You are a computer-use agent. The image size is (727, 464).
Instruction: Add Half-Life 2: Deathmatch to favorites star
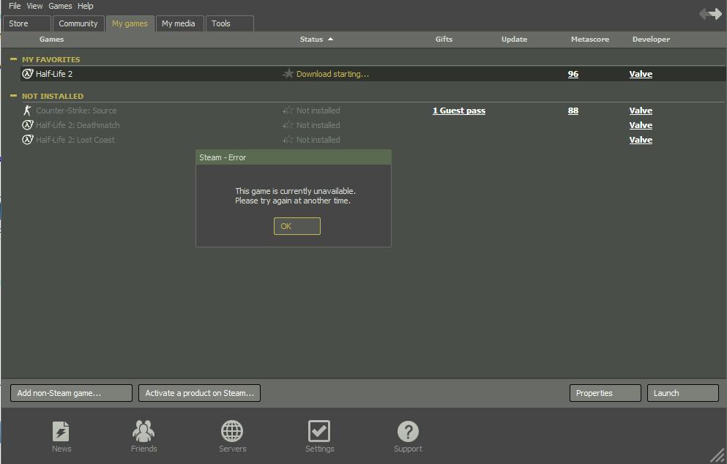coord(288,124)
